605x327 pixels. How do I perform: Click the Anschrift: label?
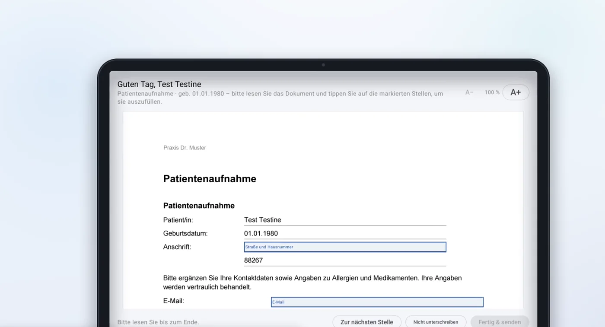pyautogui.click(x=177, y=247)
